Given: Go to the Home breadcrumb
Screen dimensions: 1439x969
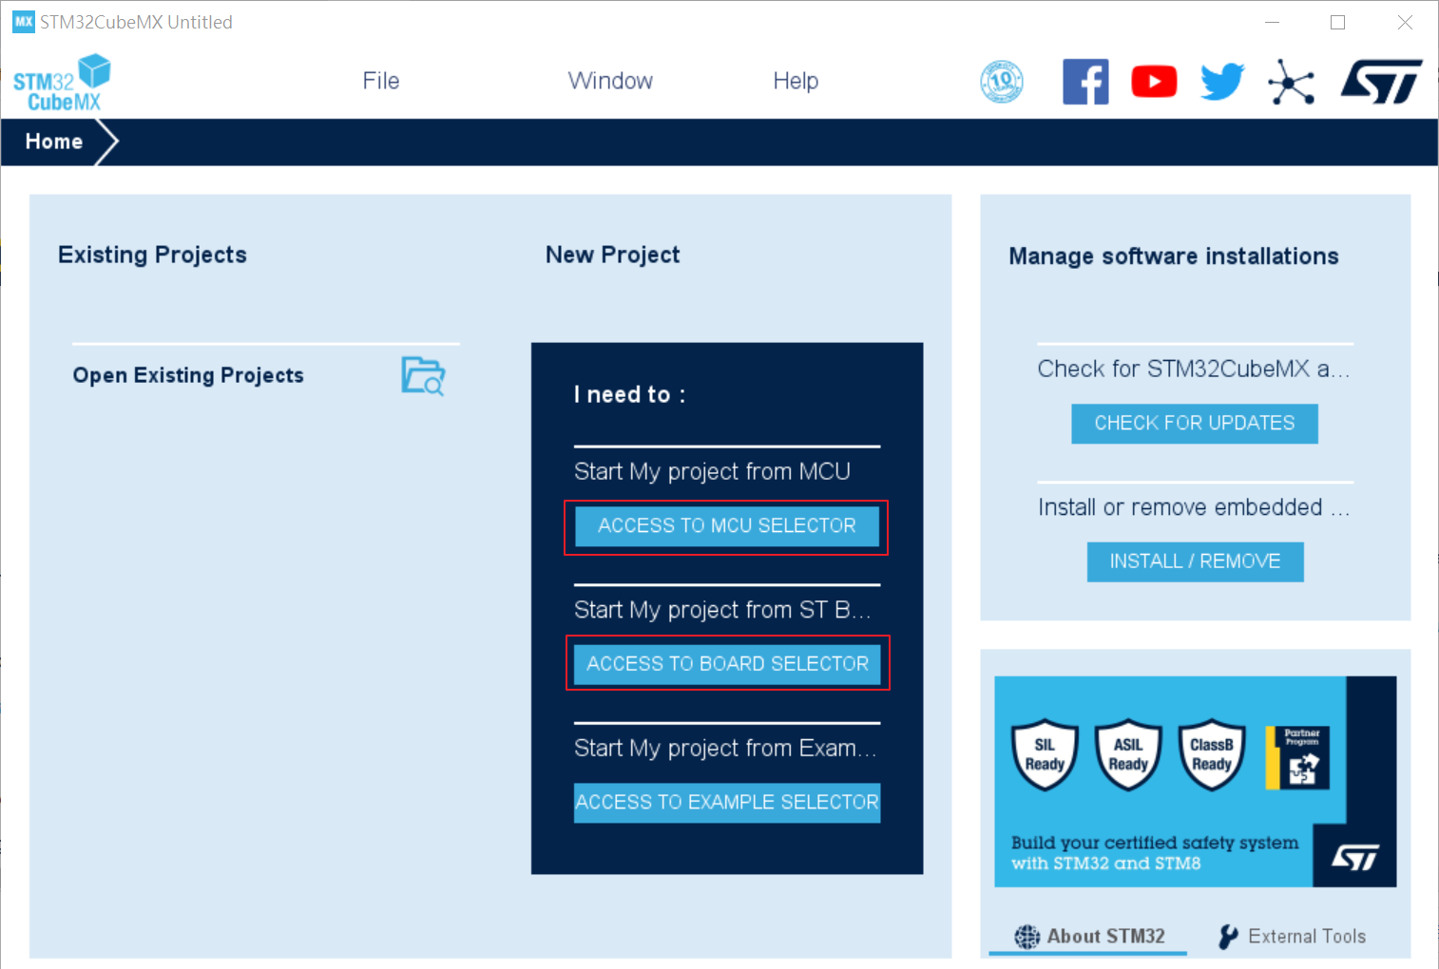Looking at the screenshot, I should pyautogui.click(x=54, y=142).
